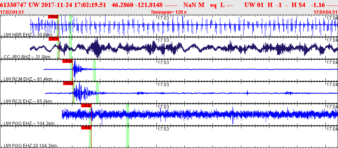Click the 17:03 tick label on HSR trace
338x148 pixels.
163,18
